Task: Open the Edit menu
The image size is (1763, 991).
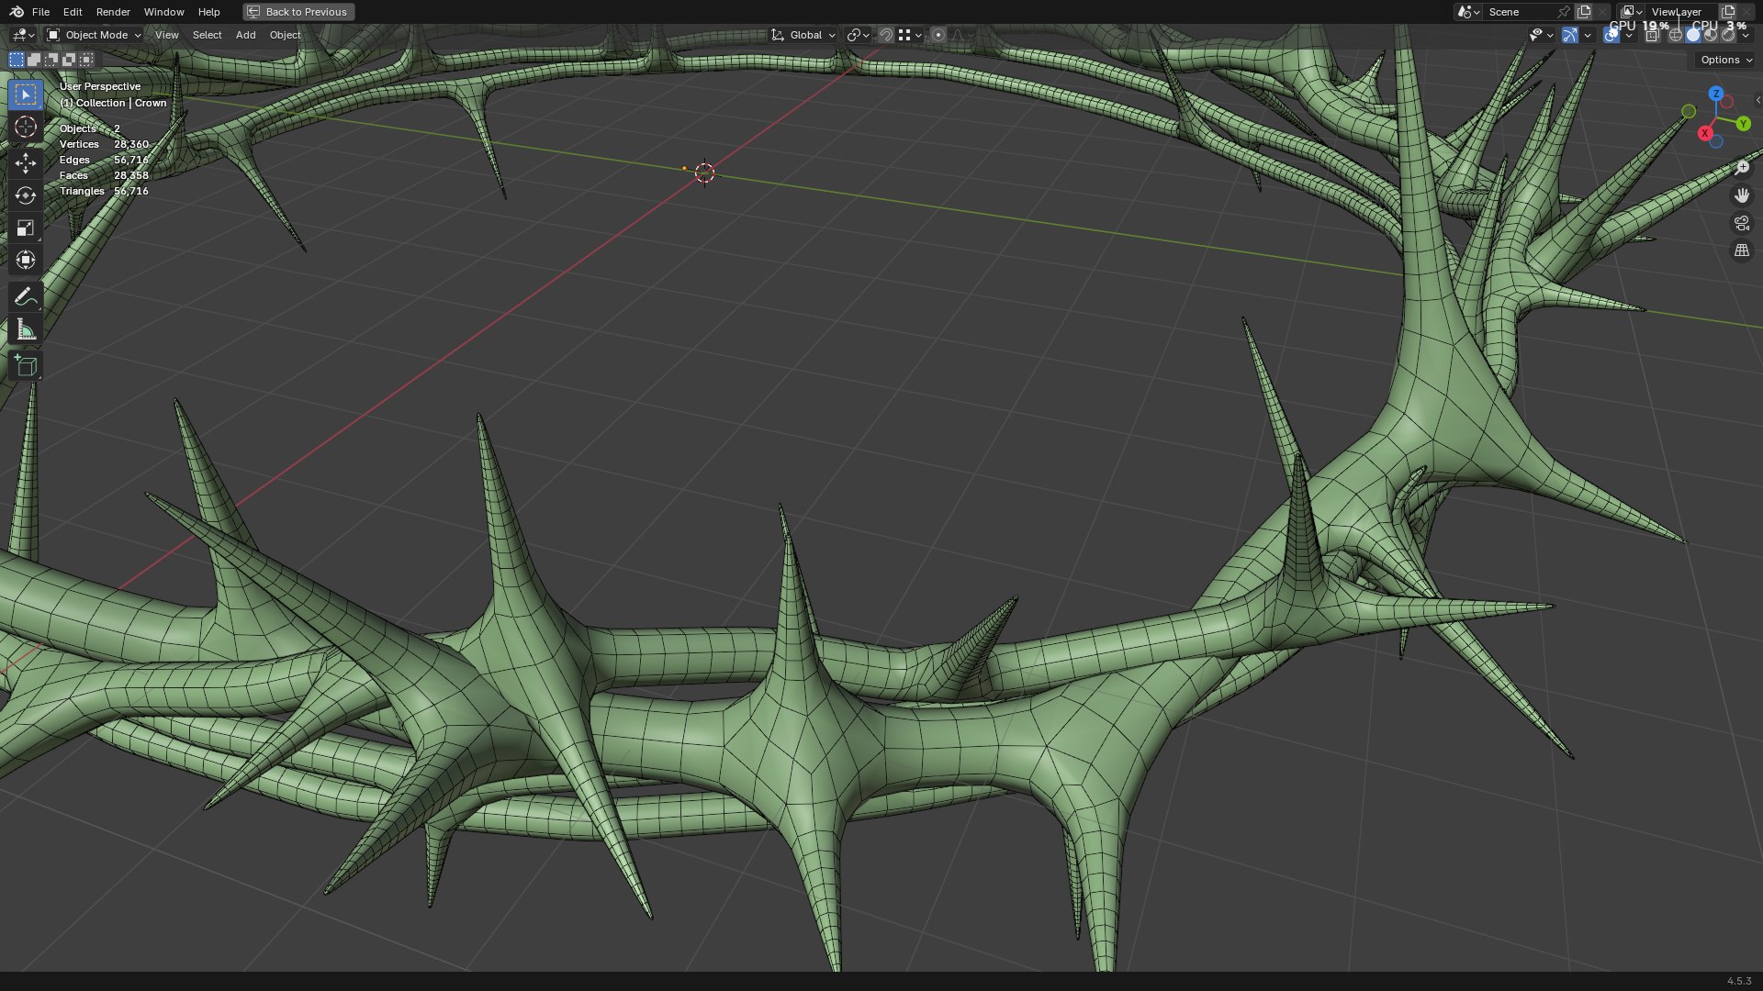Action: point(73,12)
